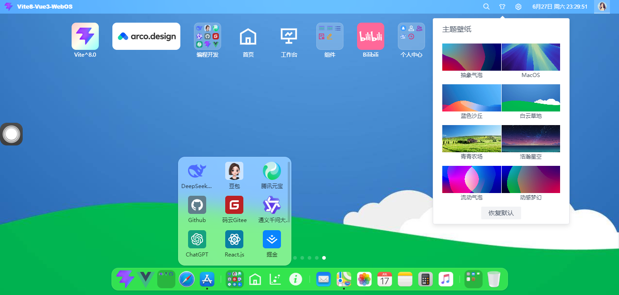Click the Vite lightning icon in dock
This screenshot has height=295, width=619.
click(125, 279)
